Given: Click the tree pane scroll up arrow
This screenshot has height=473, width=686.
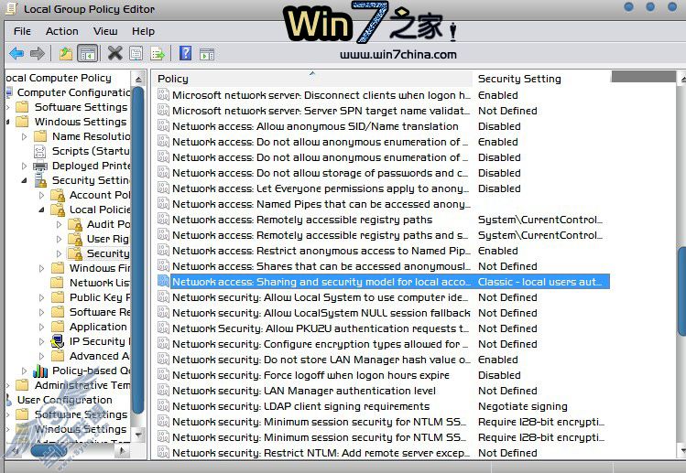Looking at the screenshot, I should tap(138, 79).
